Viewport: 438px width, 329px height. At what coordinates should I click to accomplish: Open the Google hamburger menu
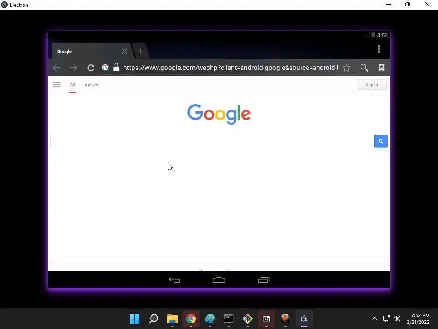56,84
